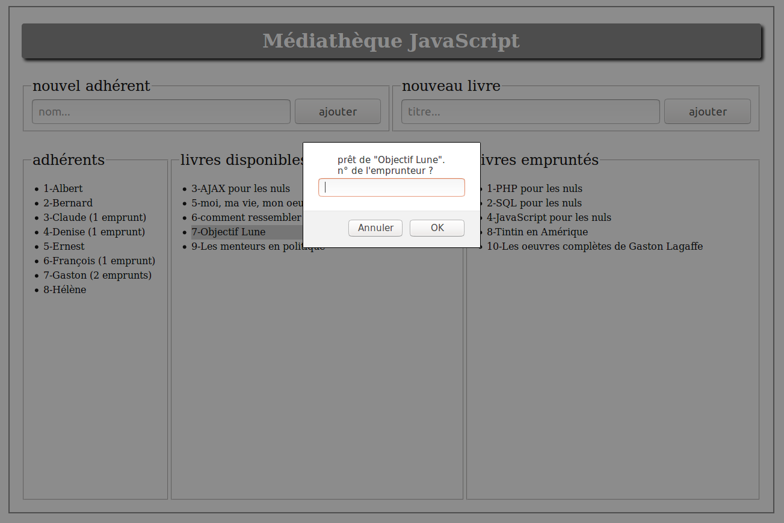784x523 pixels.
Task: Select borrowed book 2-SQL pour les nuls
Action: point(535,203)
